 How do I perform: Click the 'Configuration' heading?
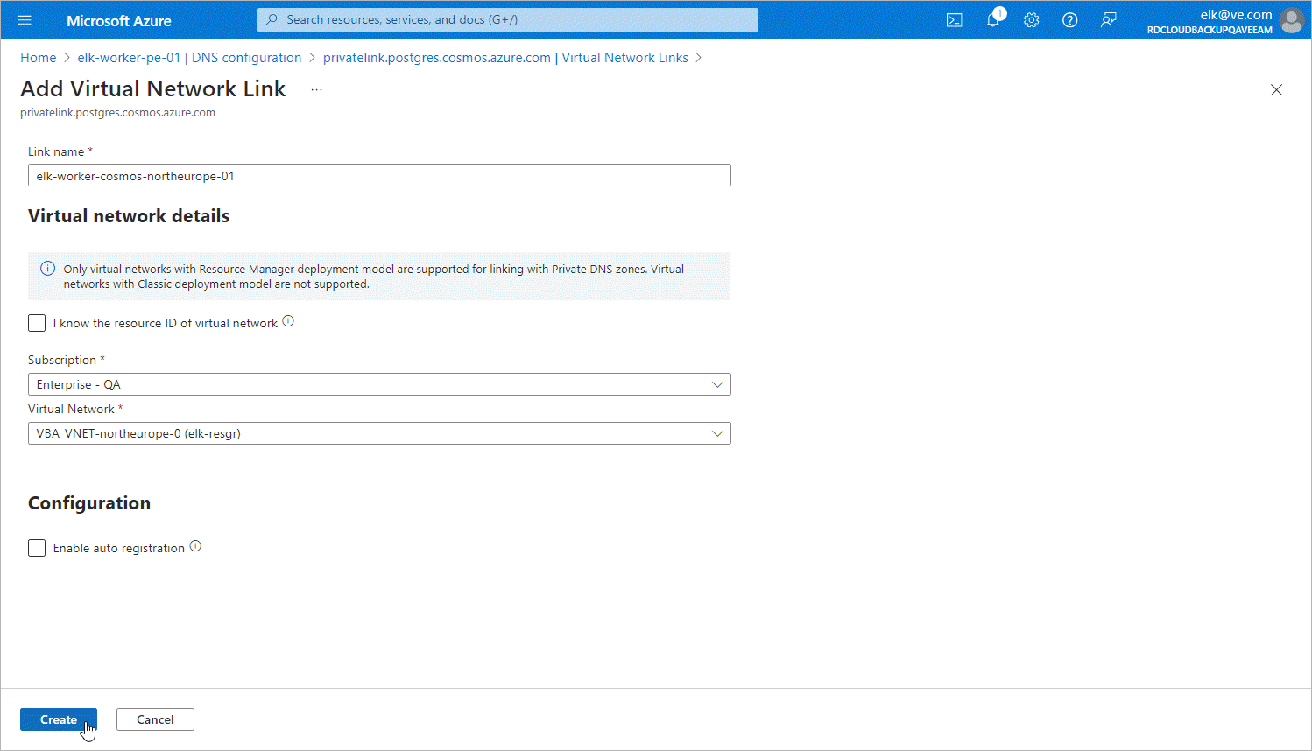(x=89, y=503)
